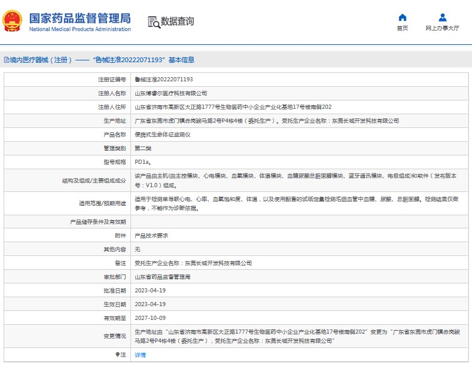Click the 审批部门 label cell
472x366 pixels.
68,277
